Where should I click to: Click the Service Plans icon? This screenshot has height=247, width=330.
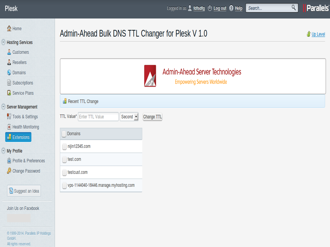(9, 93)
